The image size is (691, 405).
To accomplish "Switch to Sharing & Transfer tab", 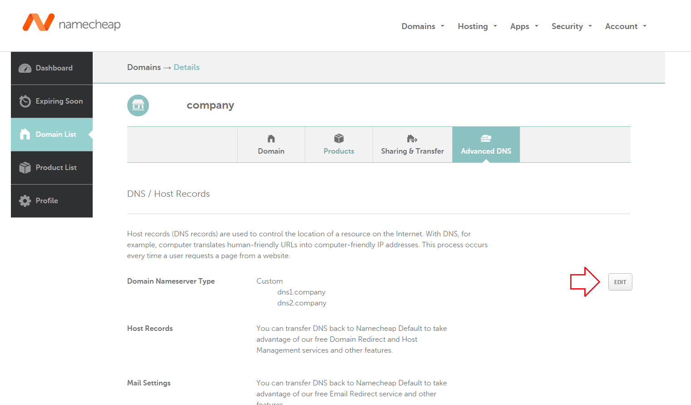I will (x=413, y=145).
